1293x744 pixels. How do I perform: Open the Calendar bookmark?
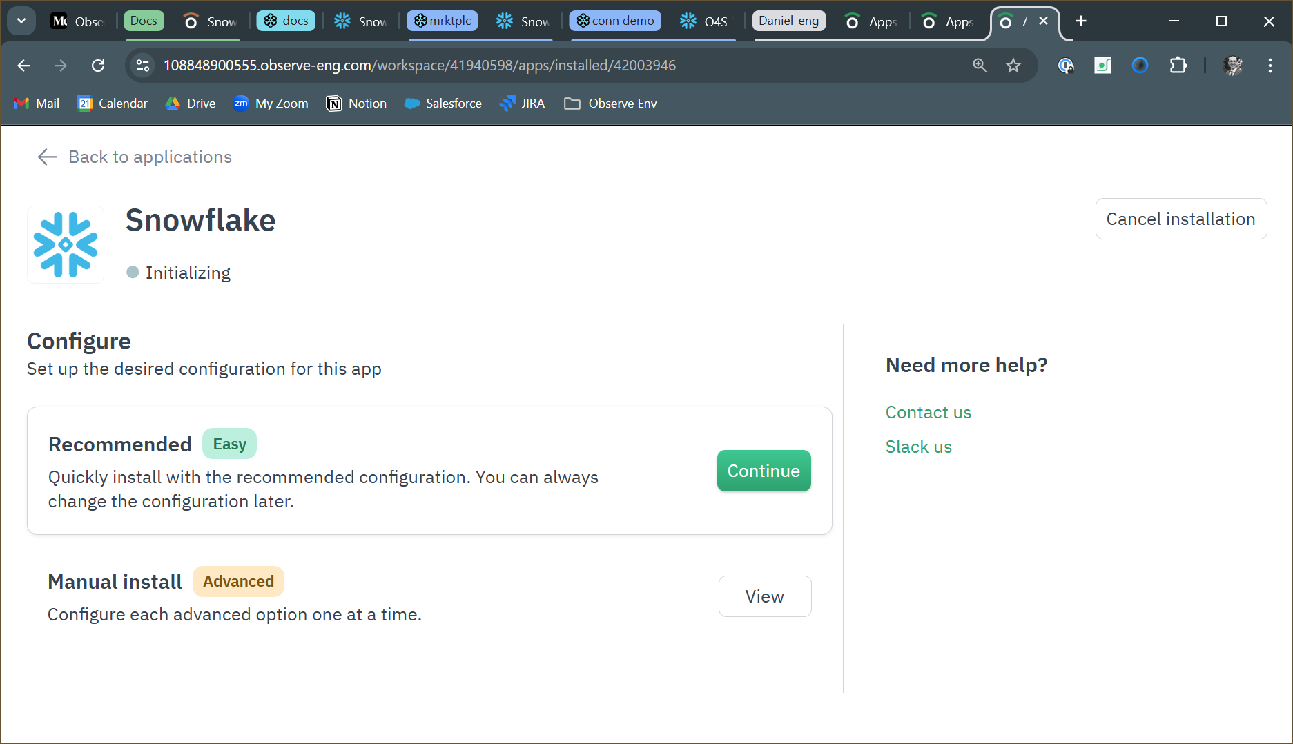(x=113, y=104)
